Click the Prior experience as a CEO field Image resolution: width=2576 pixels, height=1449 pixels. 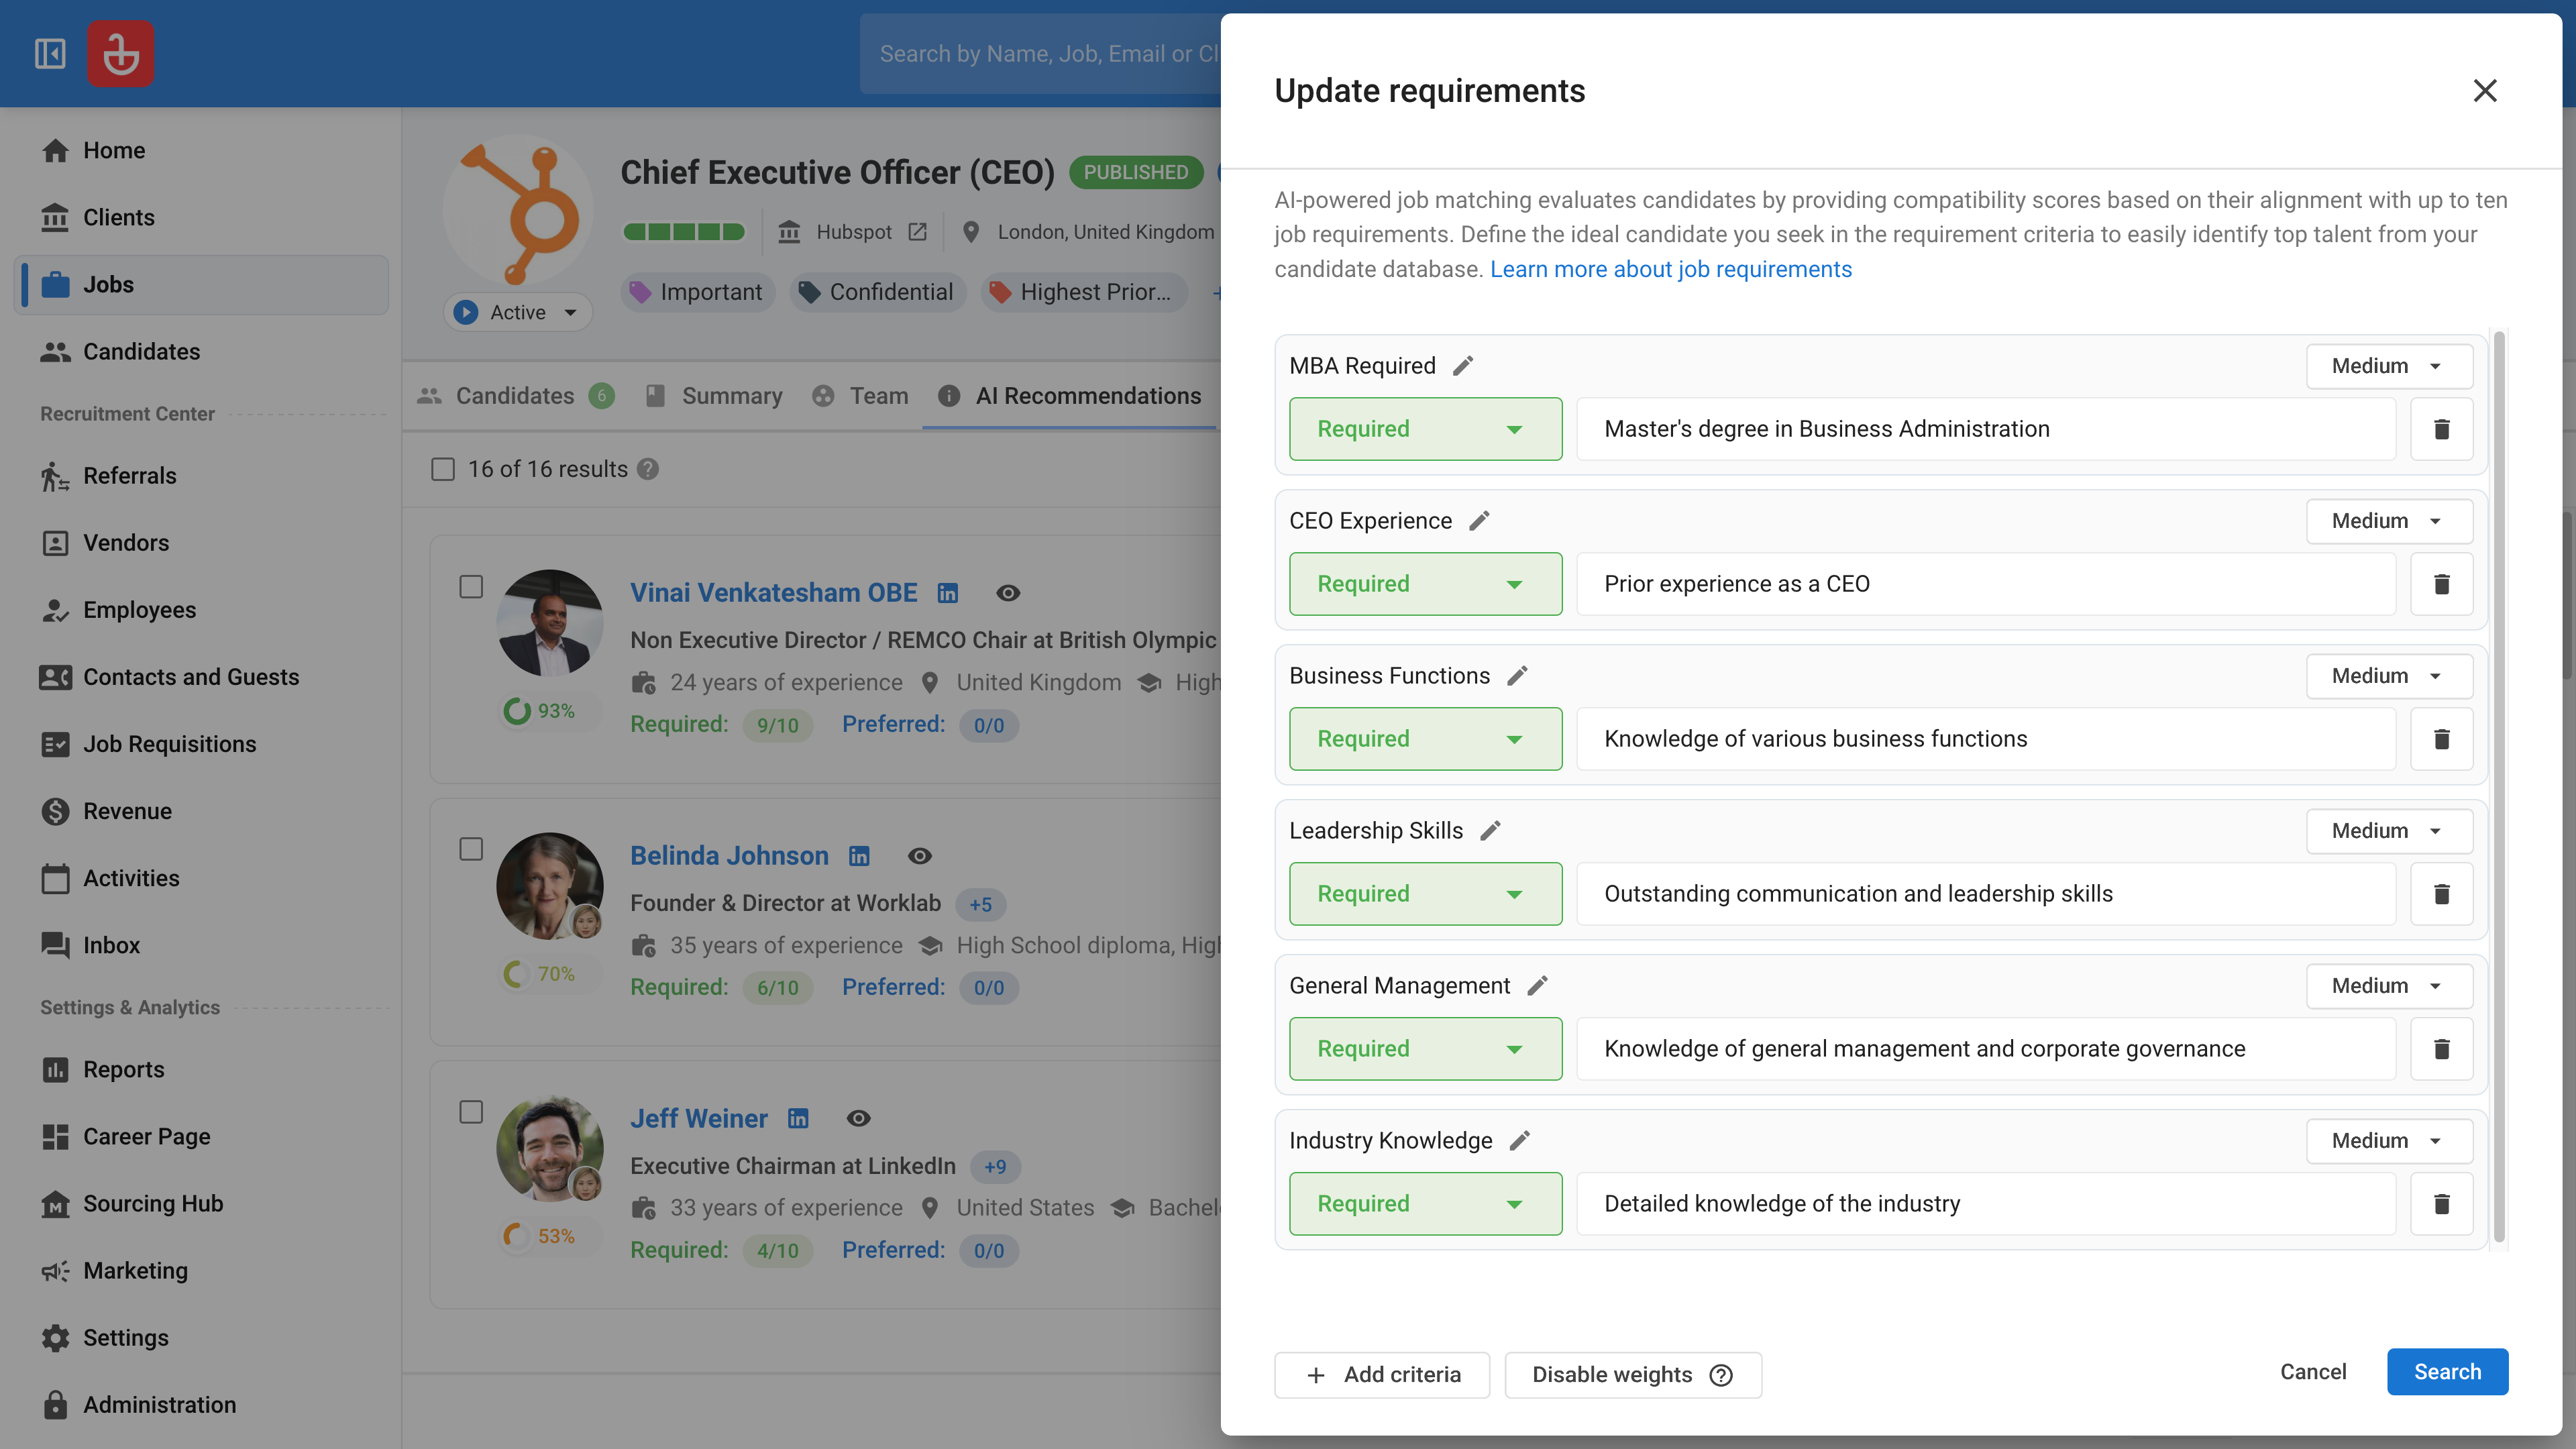pos(1985,584)
